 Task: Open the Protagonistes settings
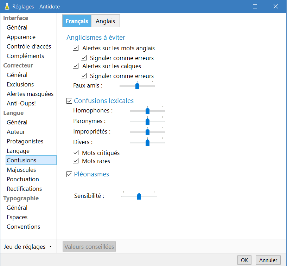tap(25, 141)
